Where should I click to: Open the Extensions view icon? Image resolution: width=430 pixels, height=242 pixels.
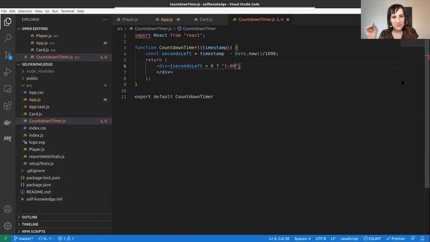coord(7,106)
